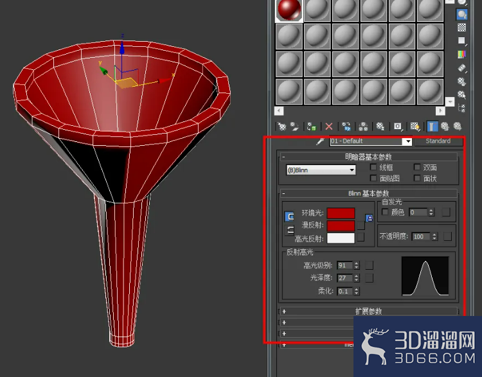
Task: Click the Select by Material icon
Action: (x=461, y=94)
